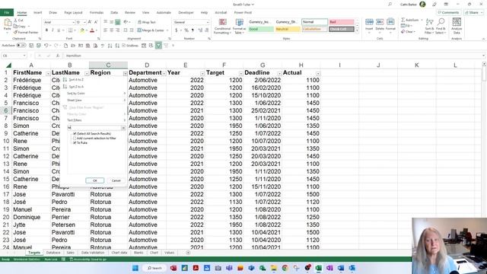Open Find & Select magnifier icon
This screenshot has width=487, height=274.
pos(441,22)
